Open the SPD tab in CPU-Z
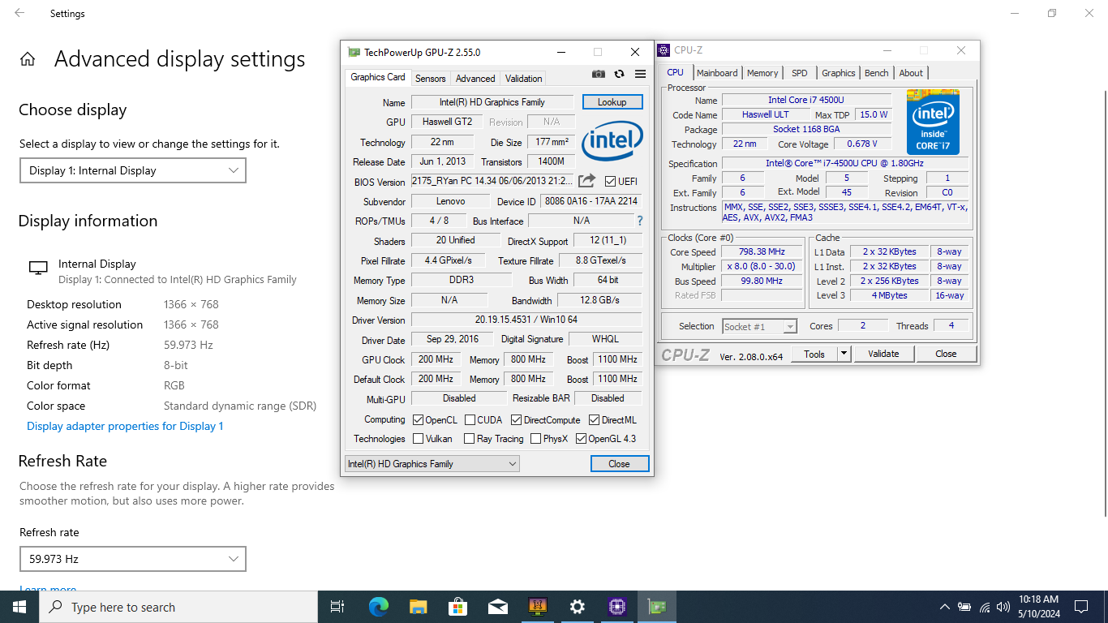The height and width of the screenshot is (623, 1108). point(800,73)
